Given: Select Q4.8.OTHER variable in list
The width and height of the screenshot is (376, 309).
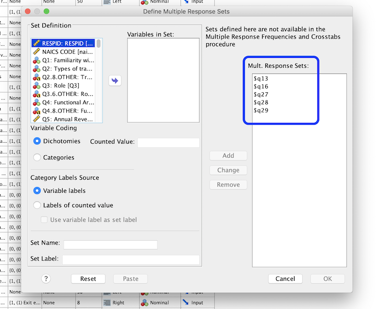Looking at the screenshot, I should (x=64, y=111).
